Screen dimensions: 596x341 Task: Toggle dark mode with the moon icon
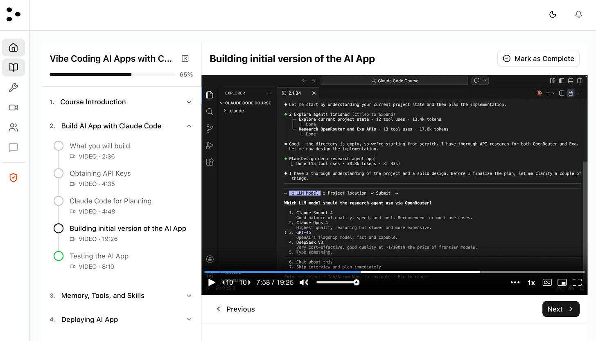[x=553, y=14]
